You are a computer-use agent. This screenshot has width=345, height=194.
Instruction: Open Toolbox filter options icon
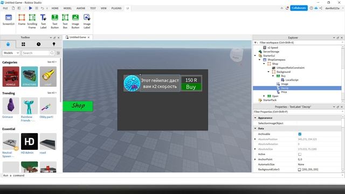tap(58, 53)
